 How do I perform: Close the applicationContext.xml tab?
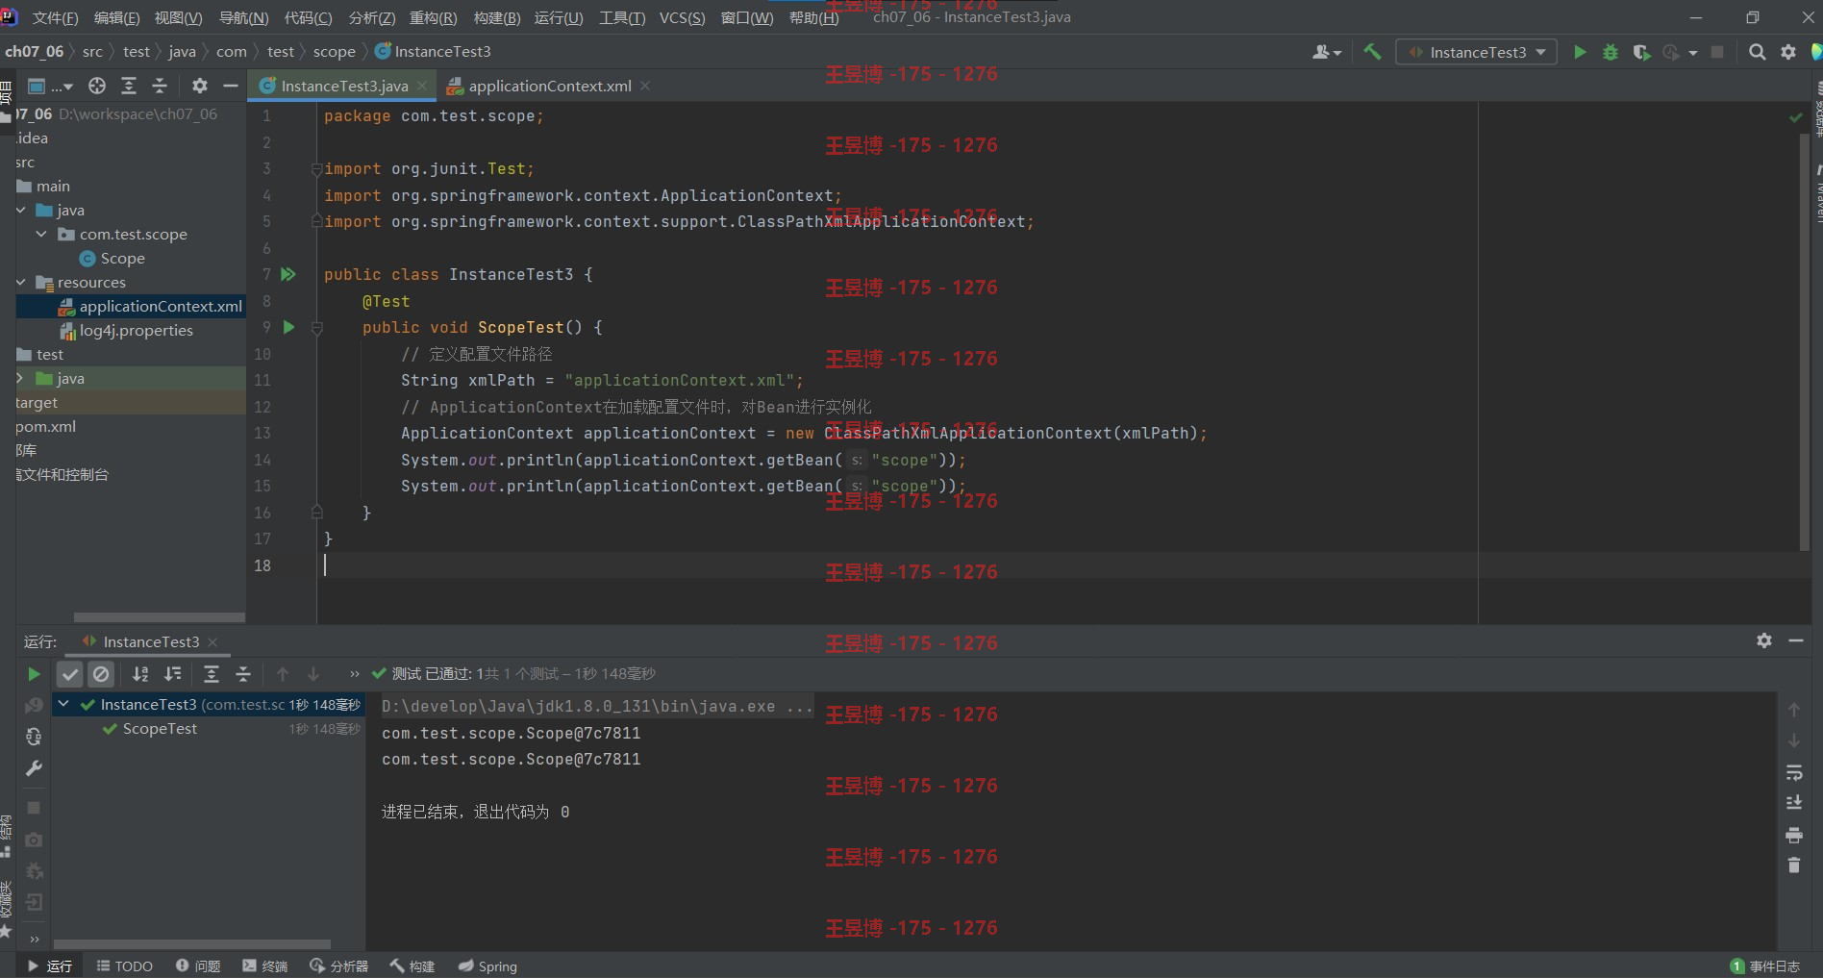tap(645, 86)
